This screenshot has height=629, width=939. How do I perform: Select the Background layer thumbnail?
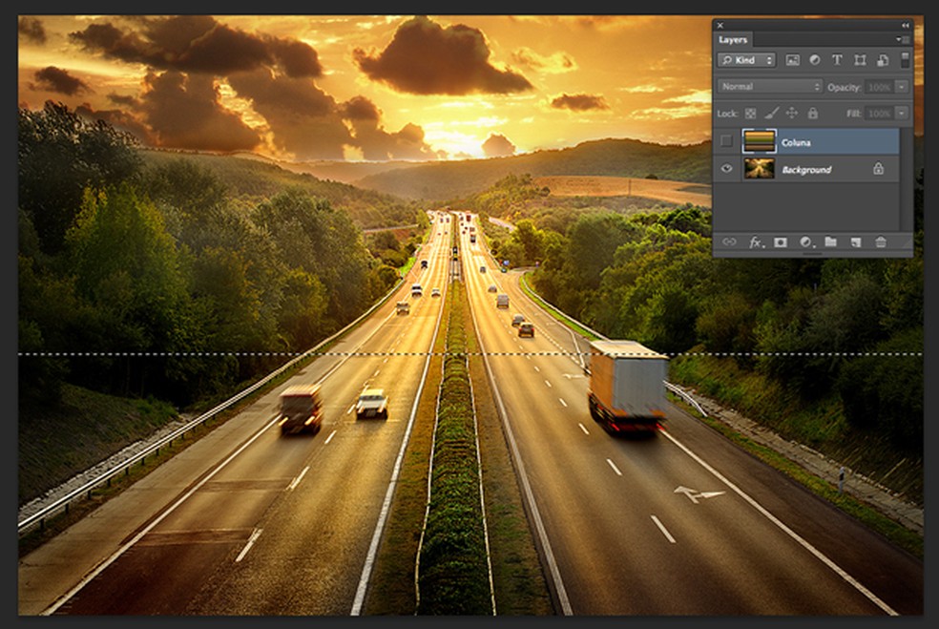[759, 169]
